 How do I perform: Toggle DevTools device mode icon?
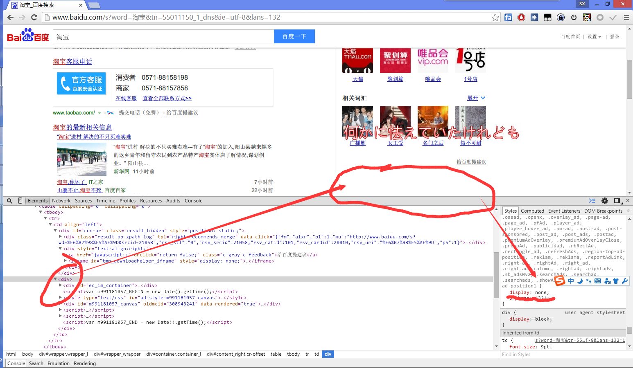point(20,201)
